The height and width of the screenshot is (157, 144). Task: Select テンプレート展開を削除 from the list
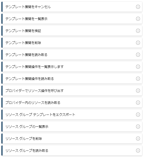coord(72,43)
